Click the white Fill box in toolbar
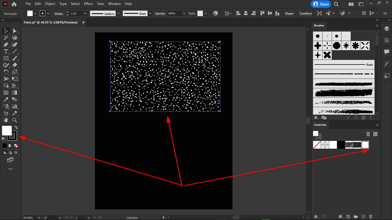Image resolution: width=392 pixels, height=220 pixels. (x=7, y=130)
